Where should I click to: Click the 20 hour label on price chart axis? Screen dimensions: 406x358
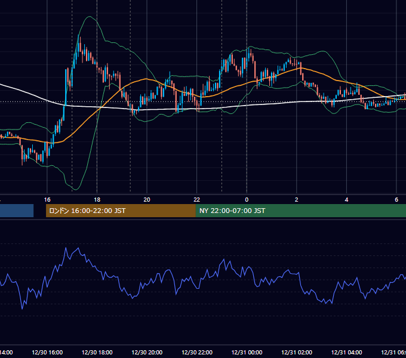[x=147, y=200]
